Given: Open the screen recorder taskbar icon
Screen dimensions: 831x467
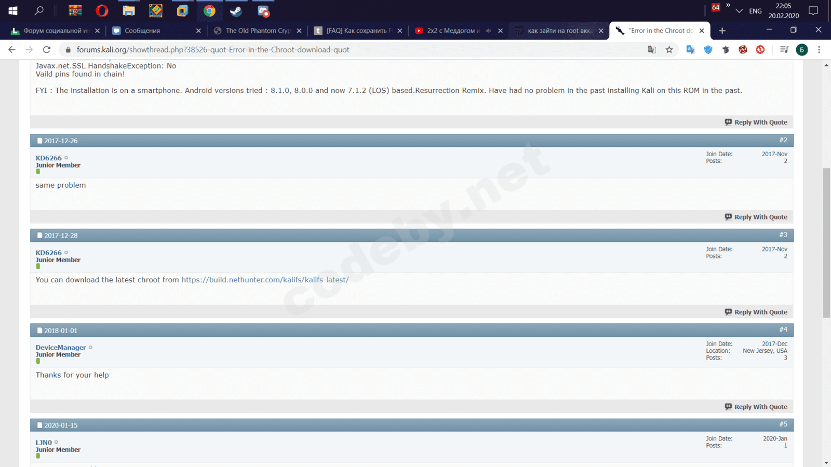Looking at the screenshot, I should 263,10.
